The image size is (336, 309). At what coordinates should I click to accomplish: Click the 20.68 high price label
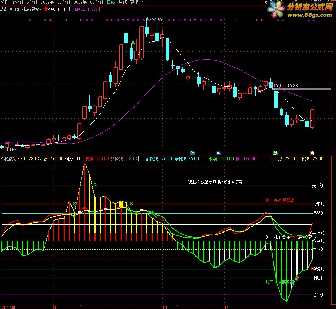[157, 20]
